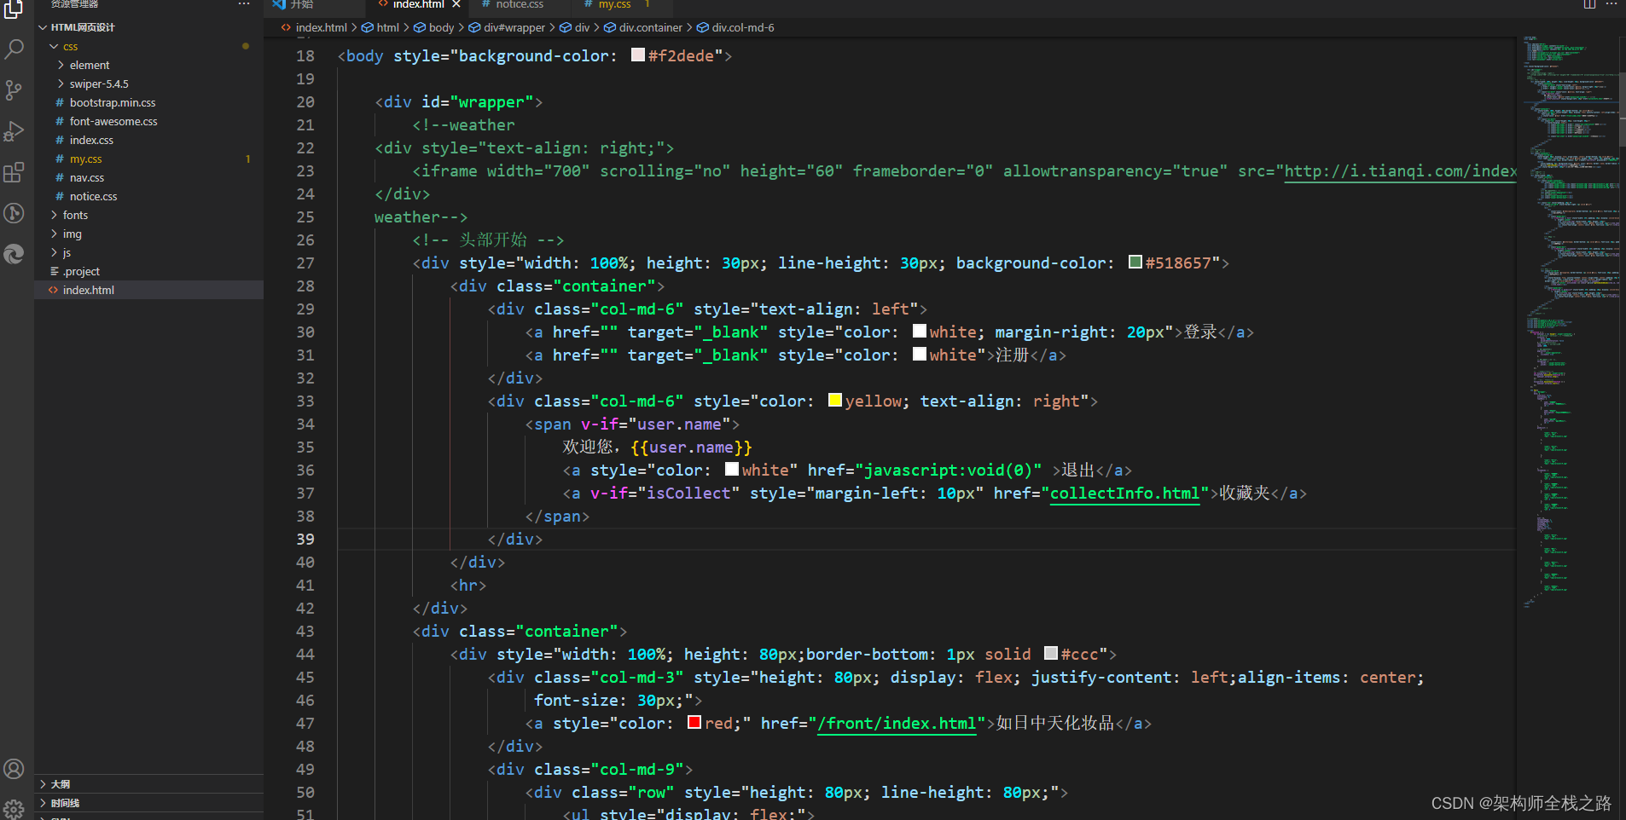Click the div#wrapper breadcrumb segment
The width and height of the screenshot is (1626, 820).
514,27
